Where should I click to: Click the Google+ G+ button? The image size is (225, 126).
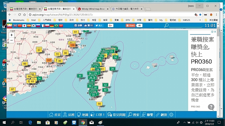(110, 26)
